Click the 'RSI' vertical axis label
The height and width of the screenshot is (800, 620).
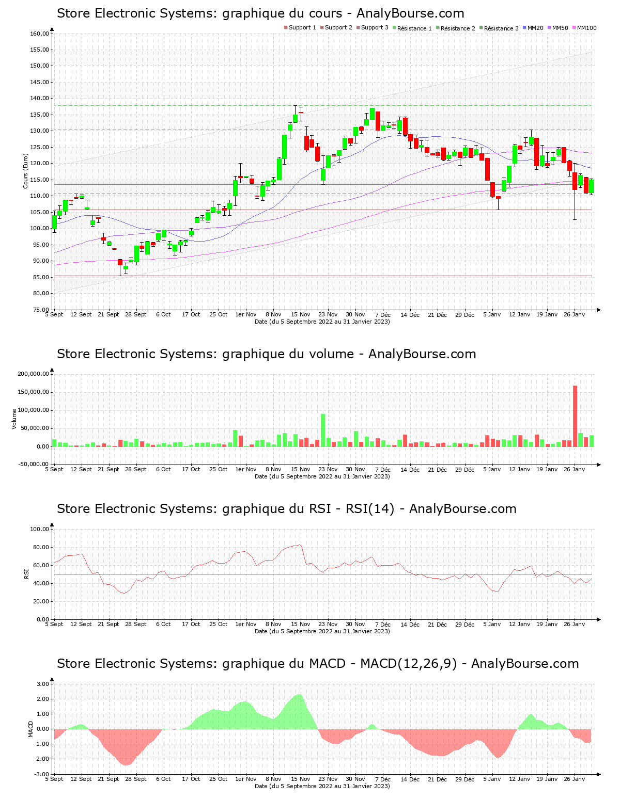(26, 573)
